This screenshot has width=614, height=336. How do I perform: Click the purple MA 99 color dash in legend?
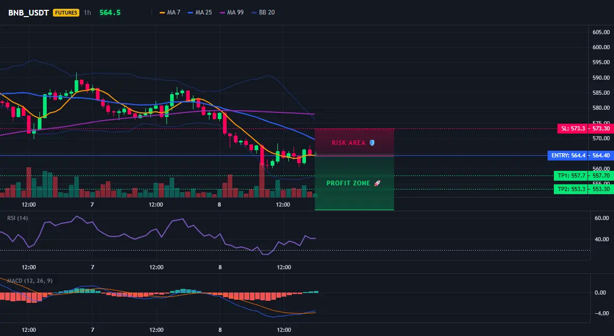(x=223, y=12)
